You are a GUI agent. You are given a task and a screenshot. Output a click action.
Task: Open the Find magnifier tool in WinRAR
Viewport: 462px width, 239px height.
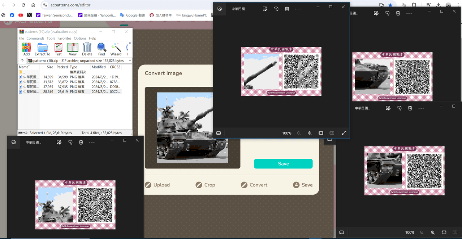pyautogui.click(x=102, y=48)
